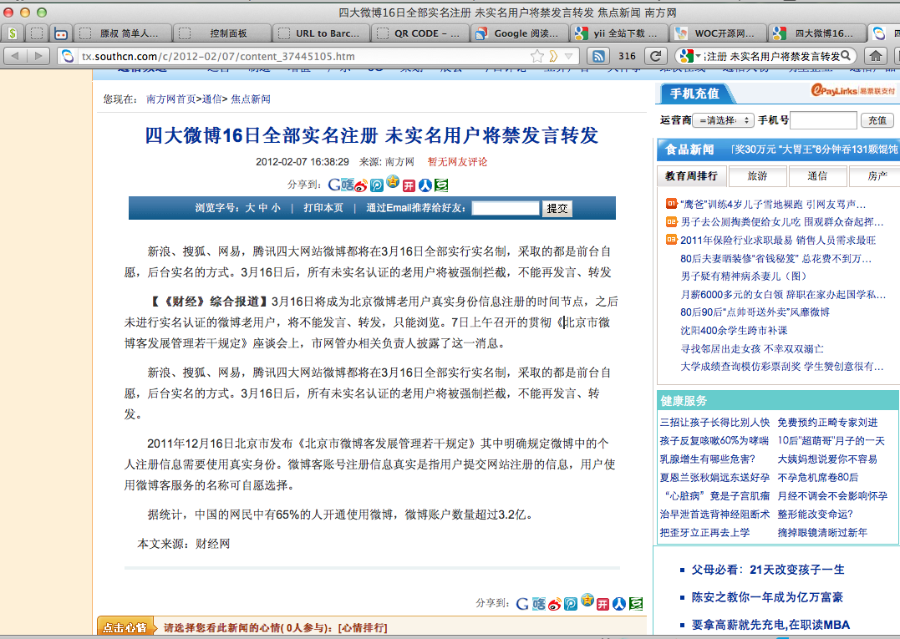The image size is (900, 639).
Task: Click the magnifier icon in the search box
Action: [847, 56]
